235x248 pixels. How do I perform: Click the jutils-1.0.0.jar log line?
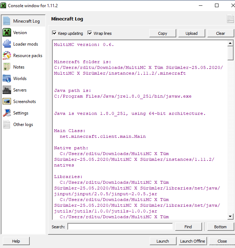coord(106,211)
